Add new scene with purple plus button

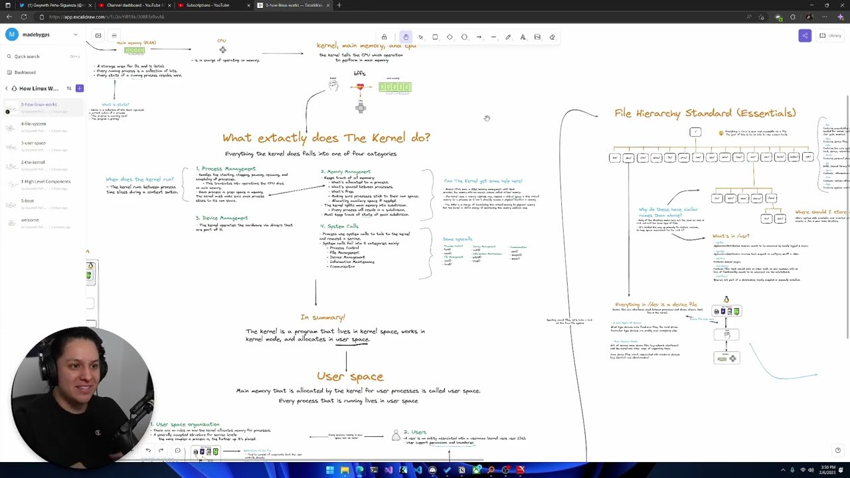click(x=79, y=88)
